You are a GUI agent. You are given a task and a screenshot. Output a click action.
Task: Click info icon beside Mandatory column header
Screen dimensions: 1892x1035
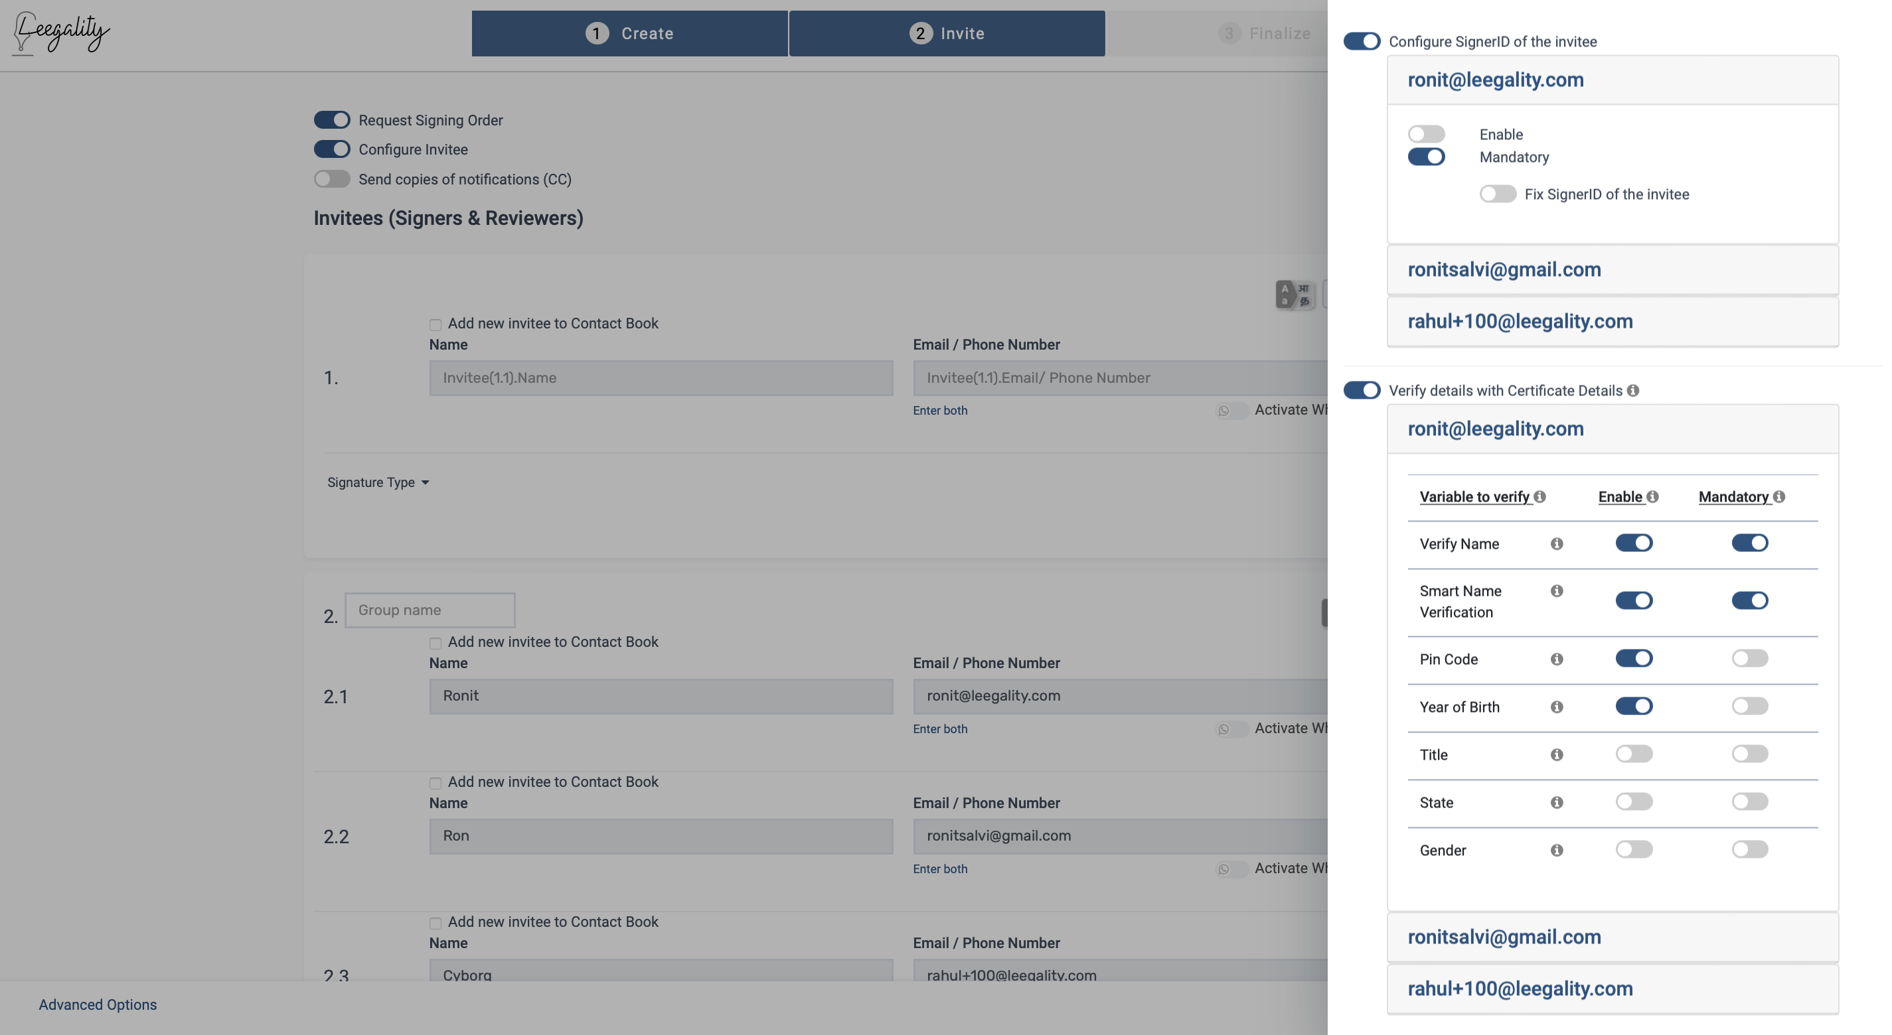(x=1779, y=497)
